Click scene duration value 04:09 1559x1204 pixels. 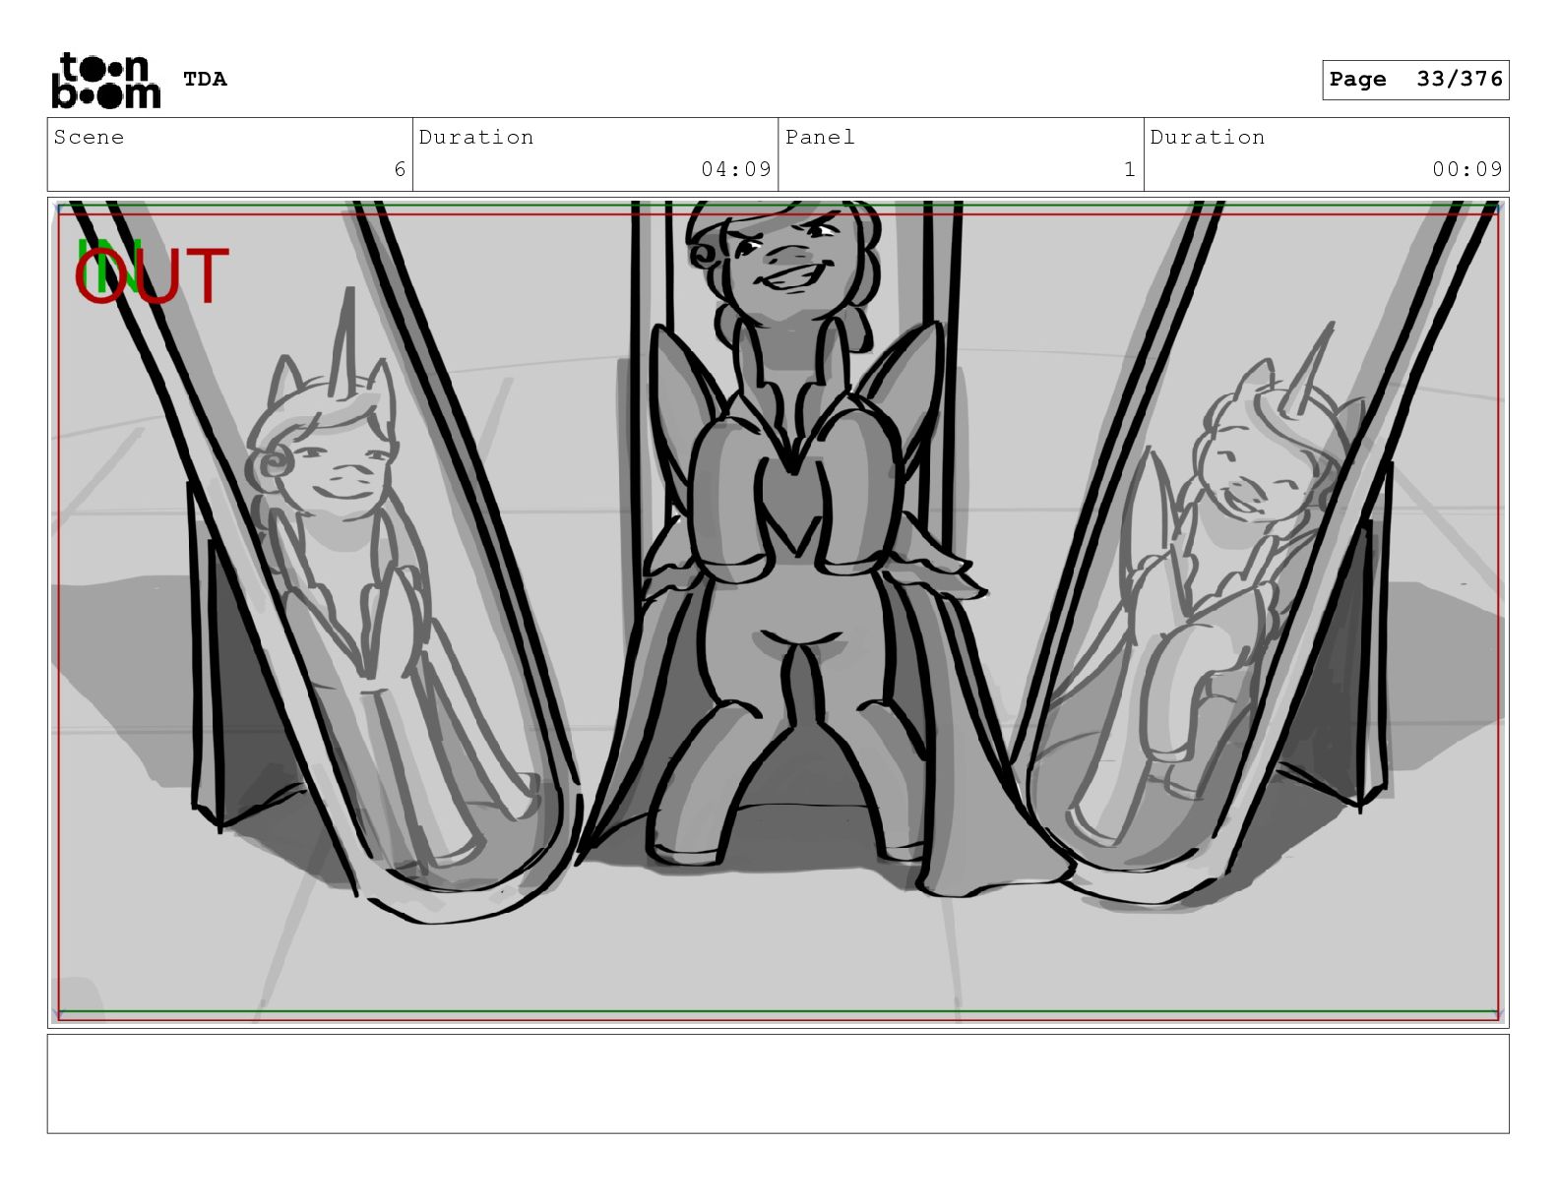click(736, 169)
